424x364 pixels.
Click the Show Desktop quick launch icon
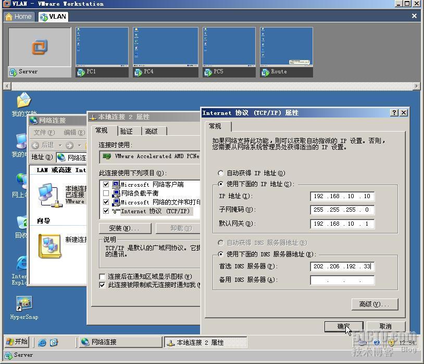coord(54,342)
